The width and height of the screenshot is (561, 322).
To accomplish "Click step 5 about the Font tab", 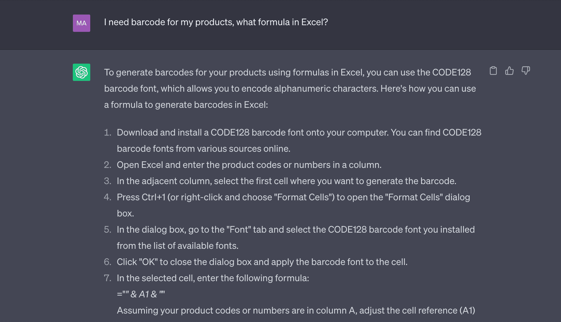I will 296,237.
